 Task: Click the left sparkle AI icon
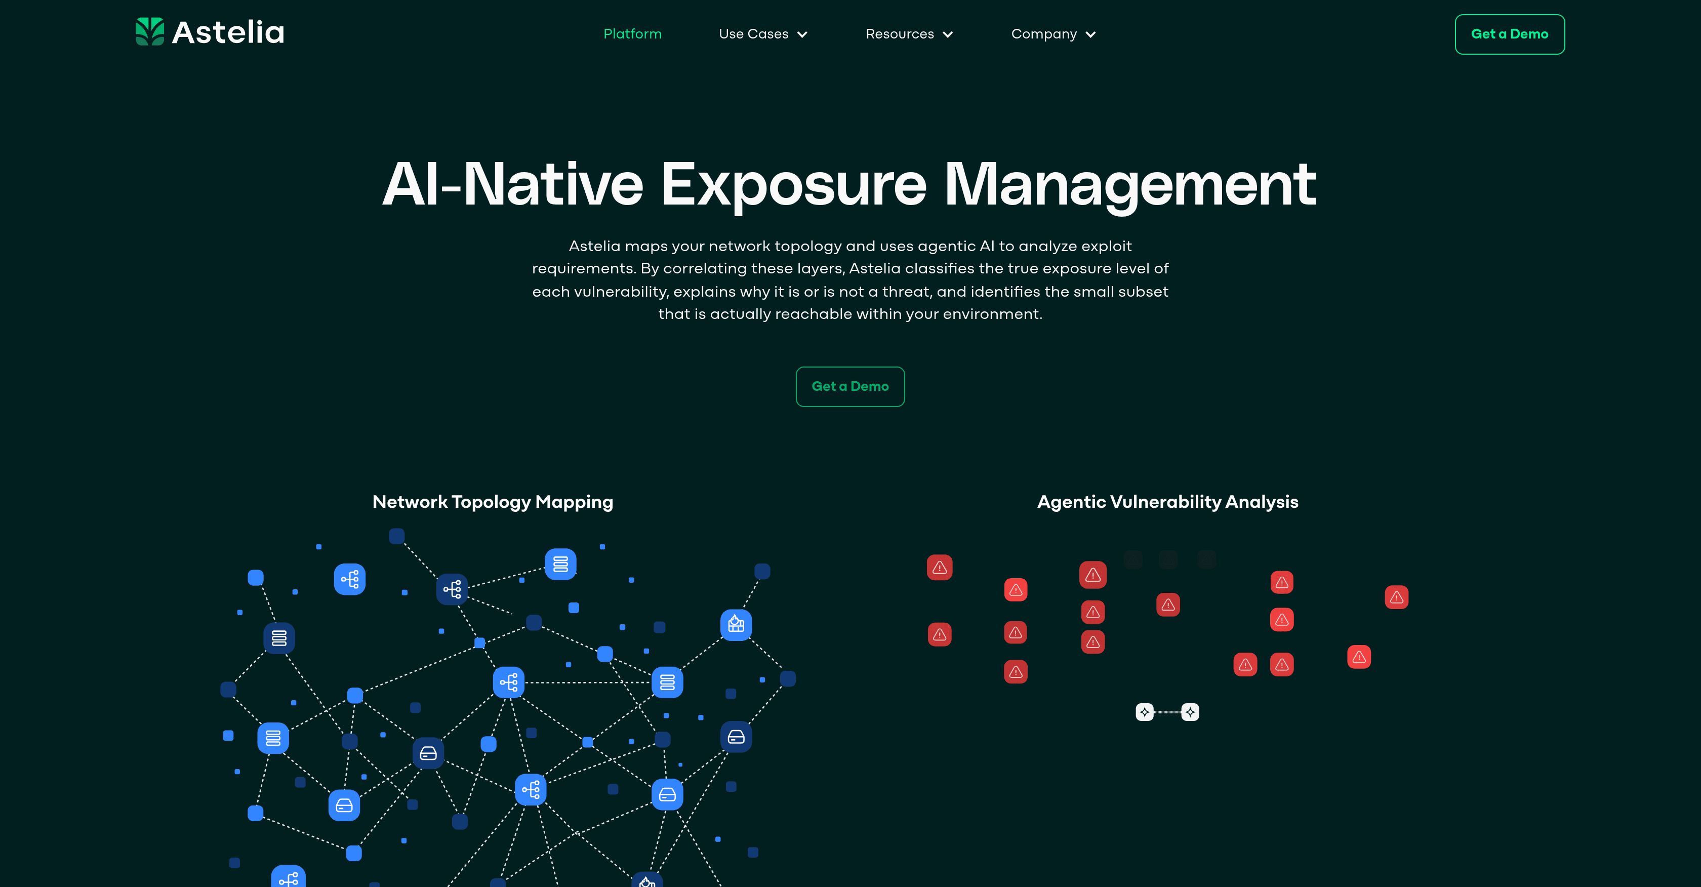[x=1144, y=712]
